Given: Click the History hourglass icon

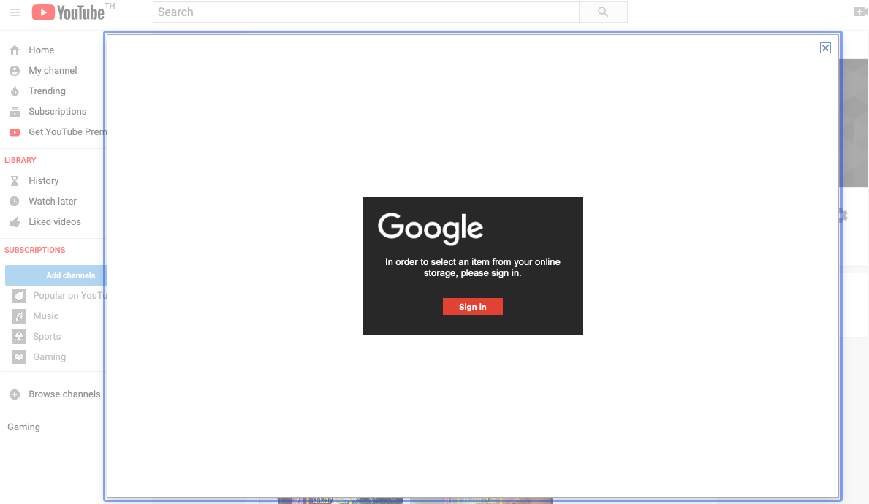Looking at the screenshot, I should [15, 180].
